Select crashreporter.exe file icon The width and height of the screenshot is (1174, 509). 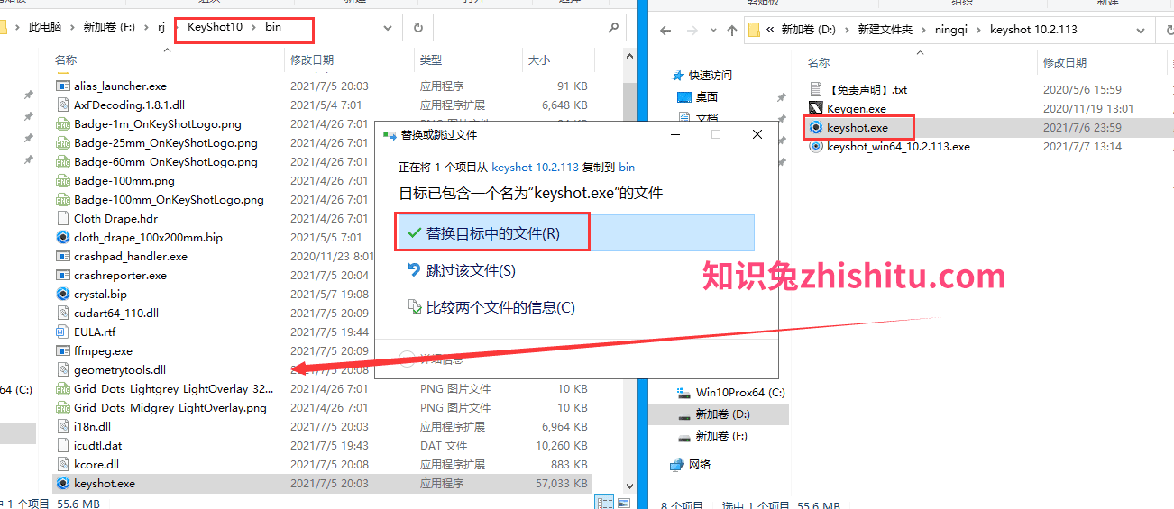click(x=63, y=276)
